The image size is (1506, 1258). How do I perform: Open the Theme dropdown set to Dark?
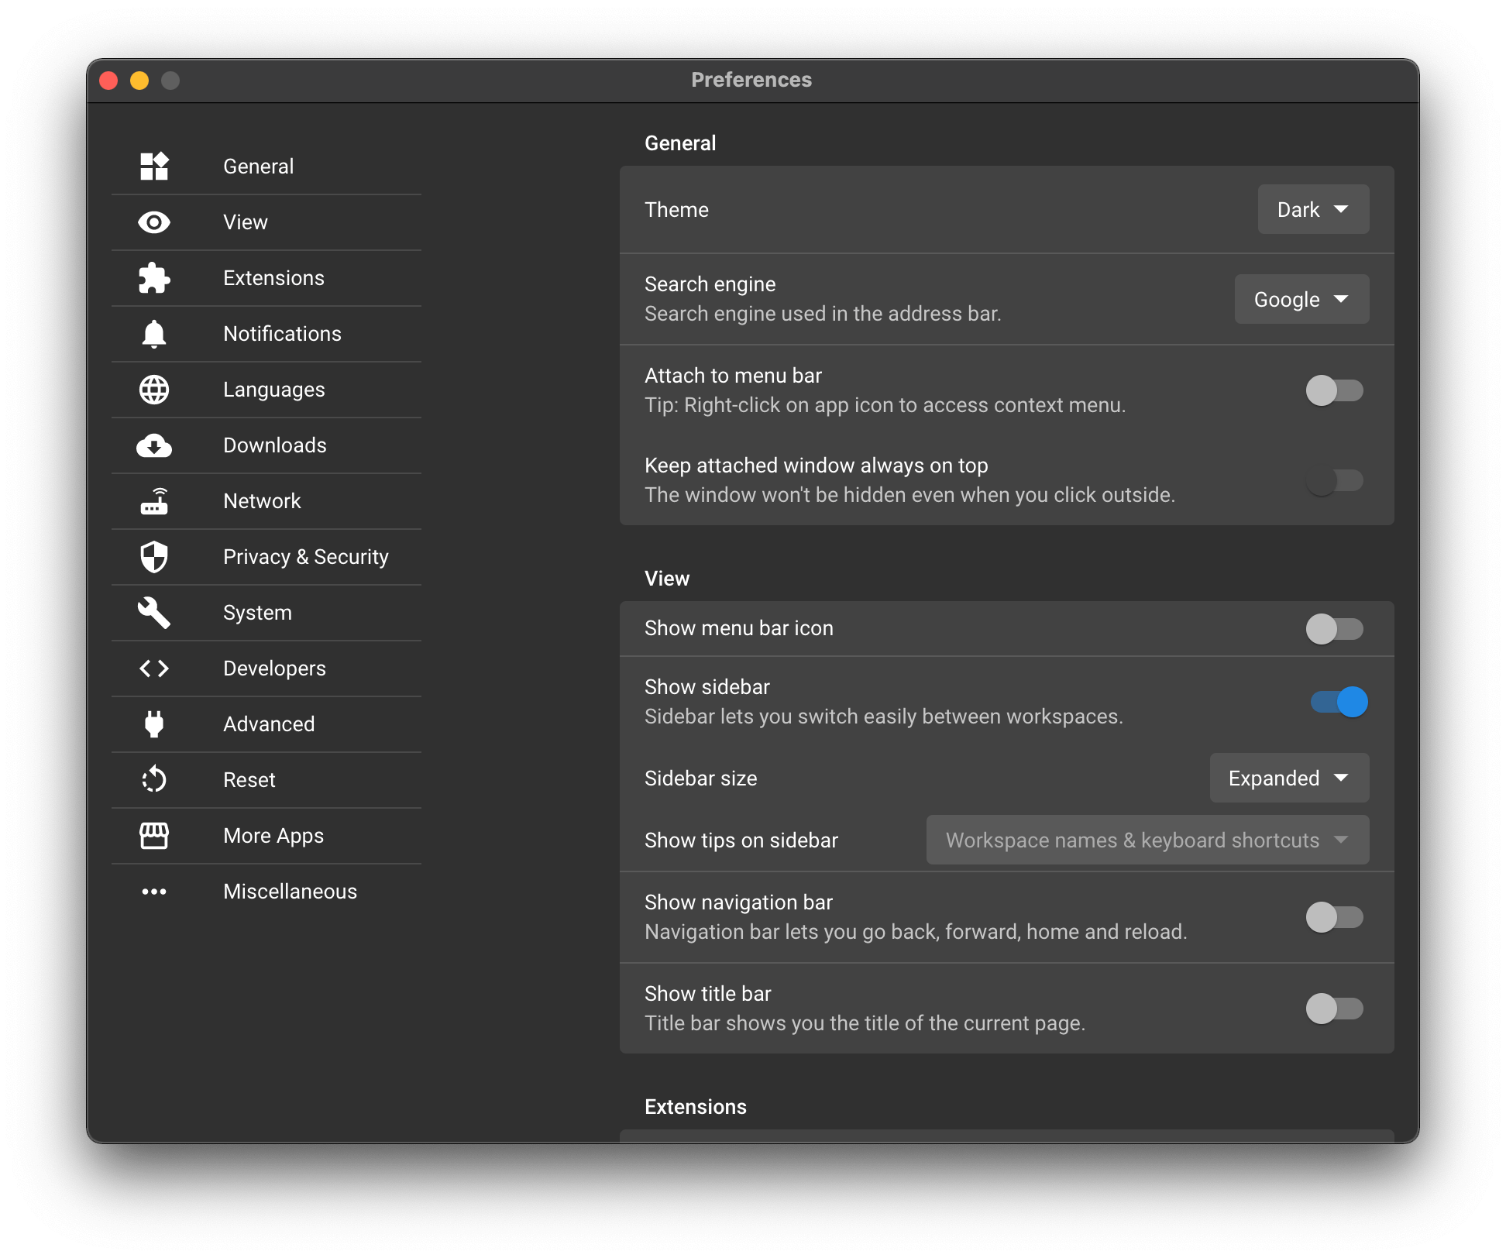[x=1313, y=210]
